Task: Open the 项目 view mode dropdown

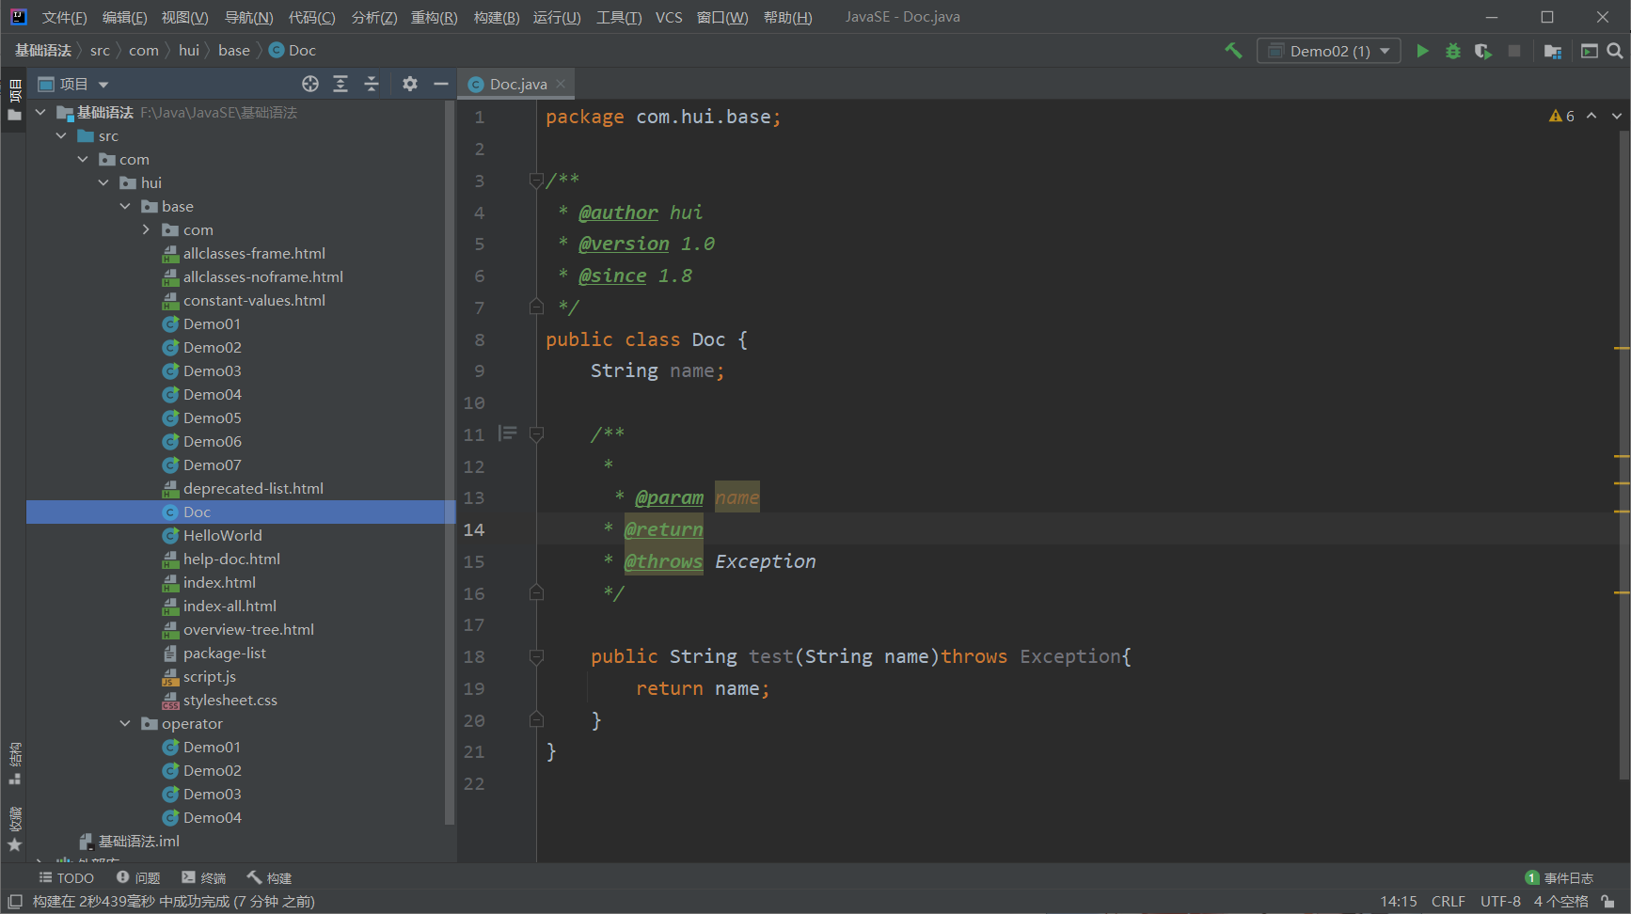Action: [x=73, y=84]
